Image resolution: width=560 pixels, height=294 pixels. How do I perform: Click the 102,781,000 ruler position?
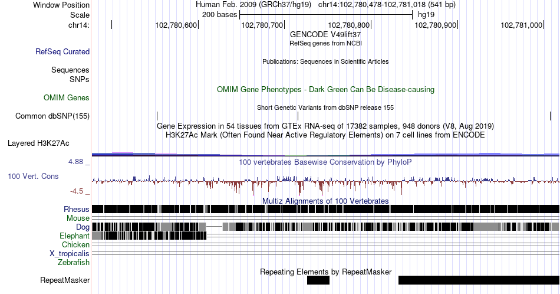[x=522, y=25]
